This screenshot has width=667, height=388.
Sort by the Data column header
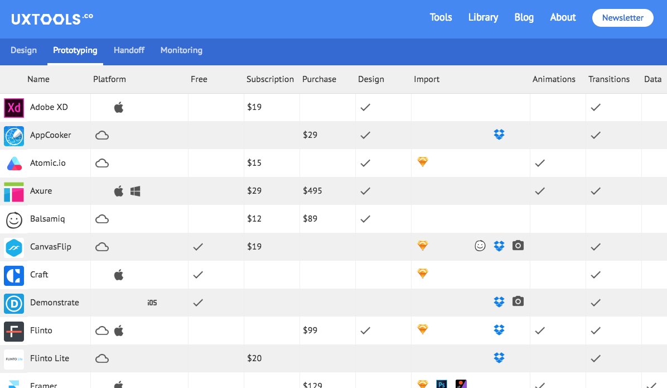click(x=652, y=79)
